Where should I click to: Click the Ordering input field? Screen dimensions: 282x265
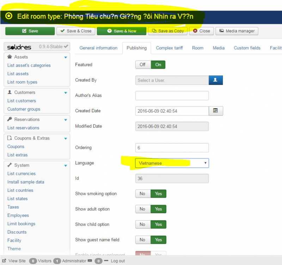point(172,148)
